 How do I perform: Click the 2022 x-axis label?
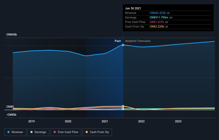(141, 121)
